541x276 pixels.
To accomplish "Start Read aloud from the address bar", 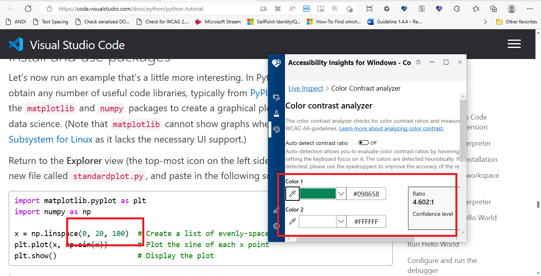I will pyautogui.click(x=292, y=8).
